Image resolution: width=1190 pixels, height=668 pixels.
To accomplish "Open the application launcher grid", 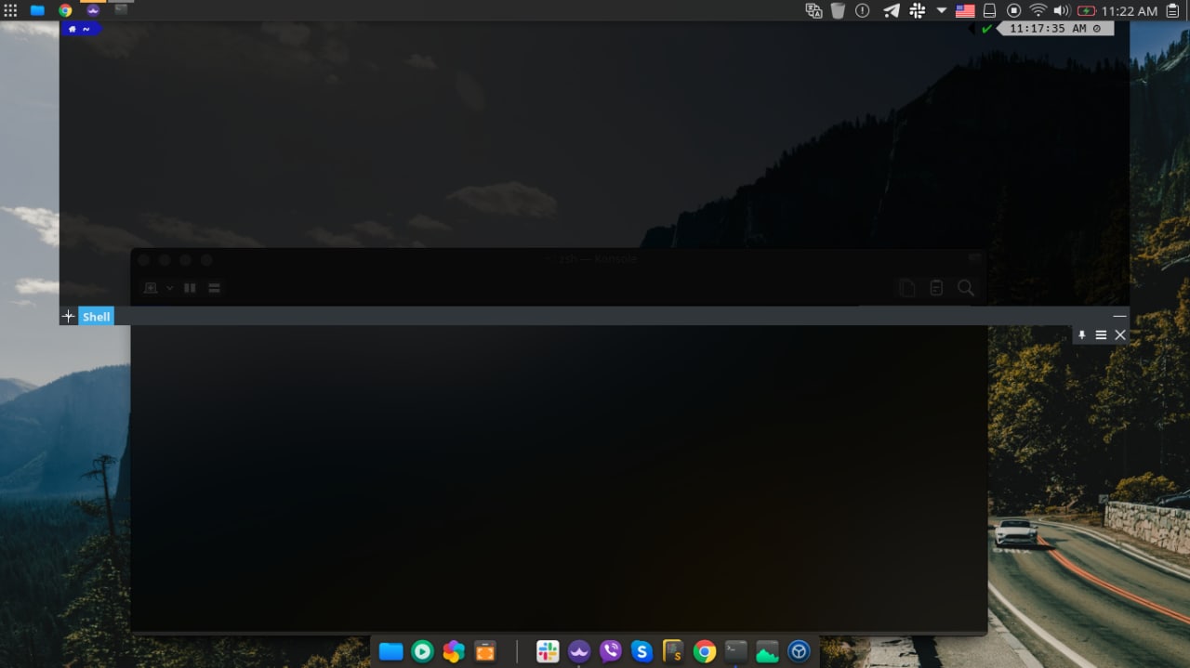I will pyautogui.click(x=11, y=10).
